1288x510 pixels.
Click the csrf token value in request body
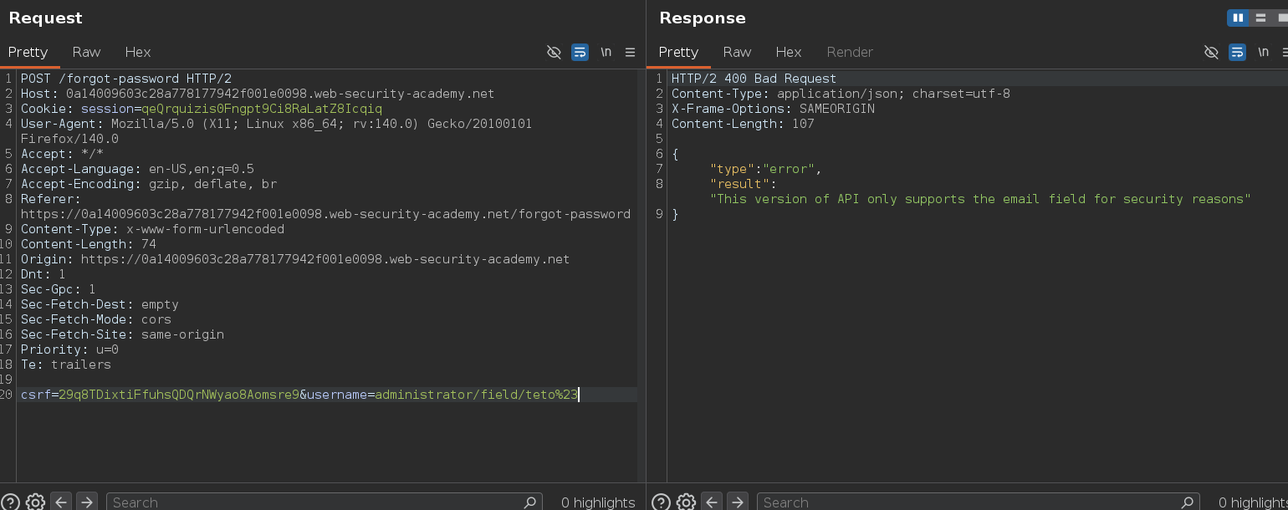pyautogui.click(x=179, y=395)
